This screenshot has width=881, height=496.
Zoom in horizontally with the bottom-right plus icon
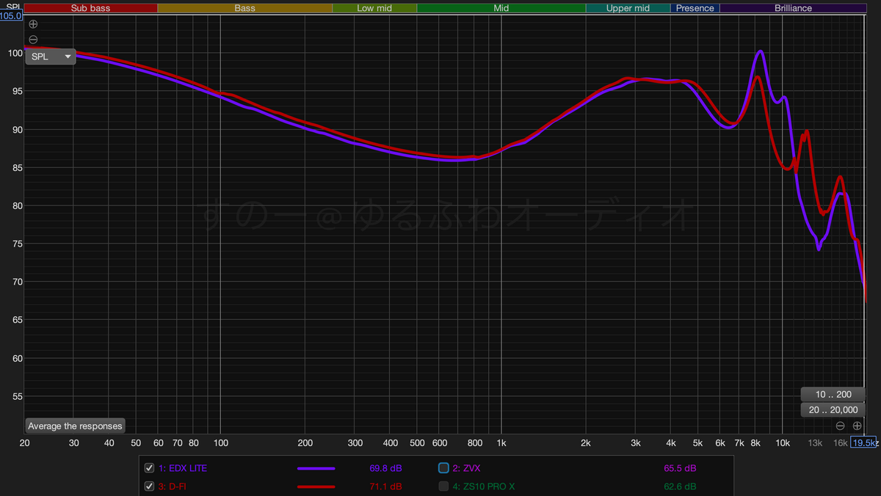point(857,426)
